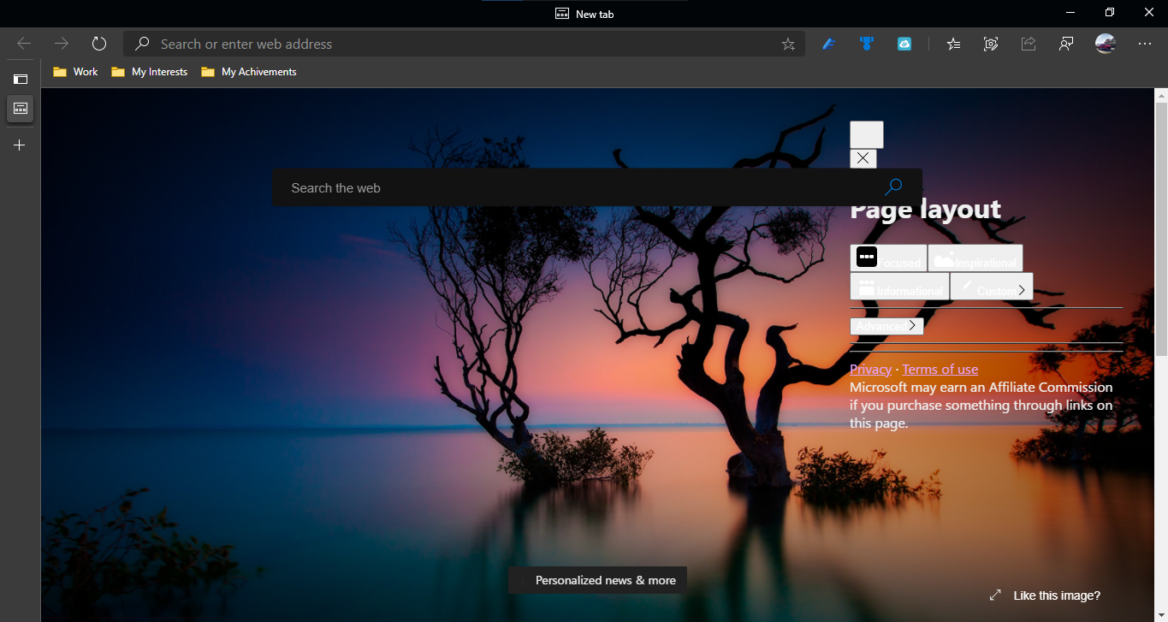1168x622 pixels.
Task: Open the Favorites panel
Action: [953, 43]
